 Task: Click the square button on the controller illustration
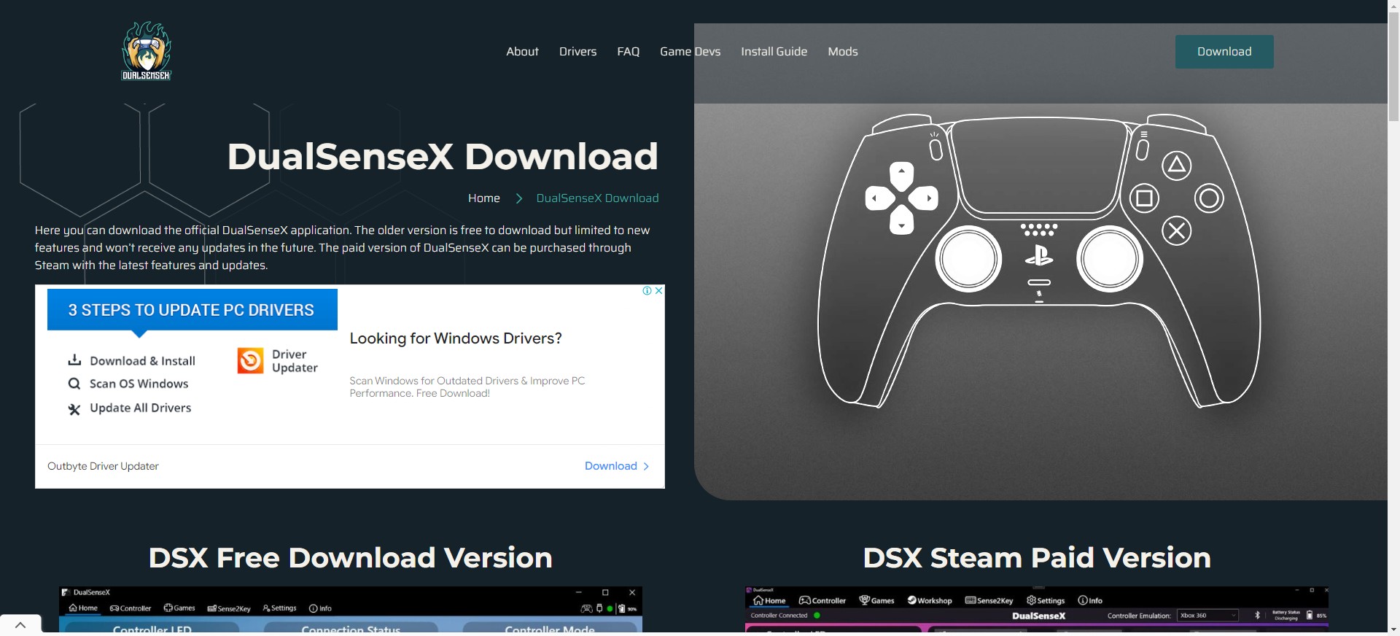[1144, 198]
